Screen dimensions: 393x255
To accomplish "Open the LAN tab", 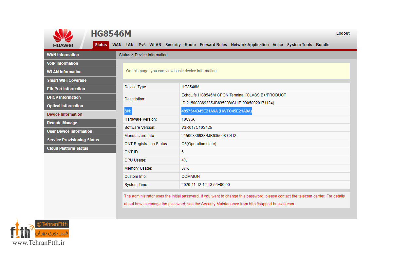I will coord(129,45).
